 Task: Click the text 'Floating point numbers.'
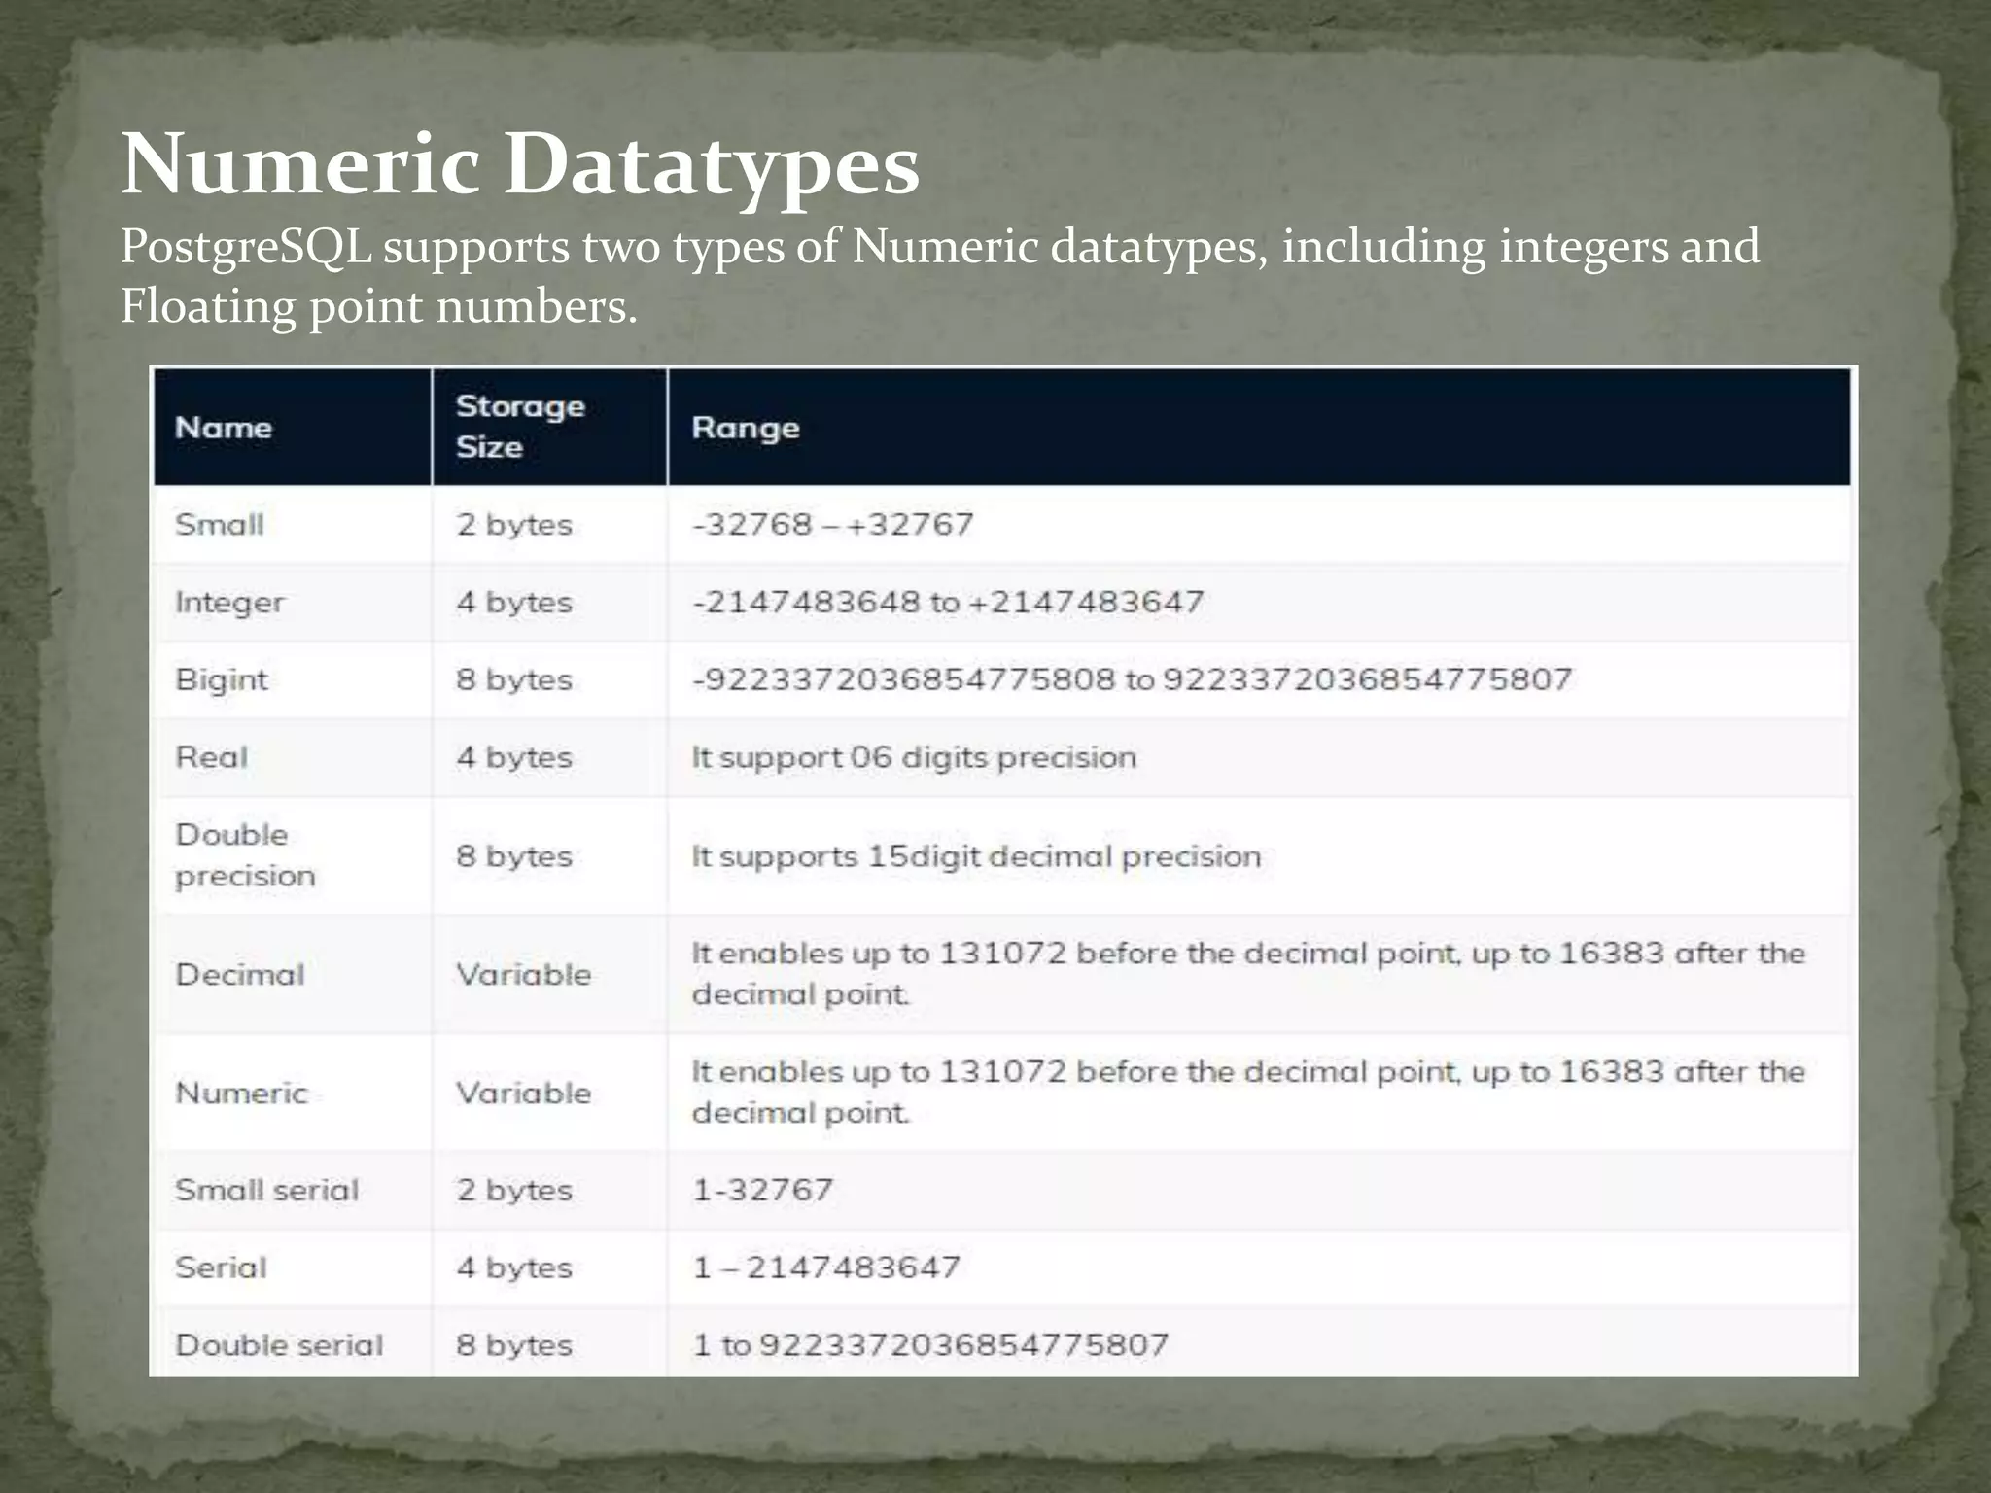[379, 307]
